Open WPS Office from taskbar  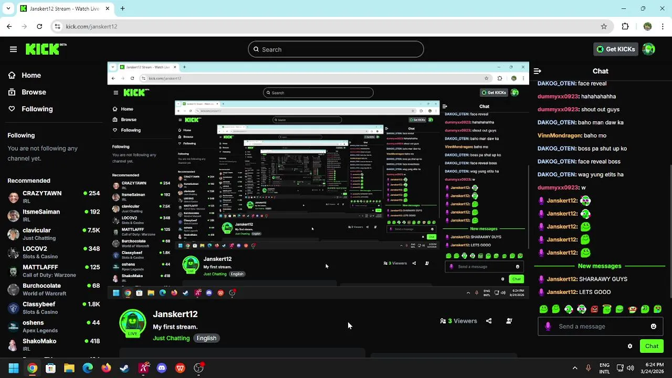tap(180, 368)
